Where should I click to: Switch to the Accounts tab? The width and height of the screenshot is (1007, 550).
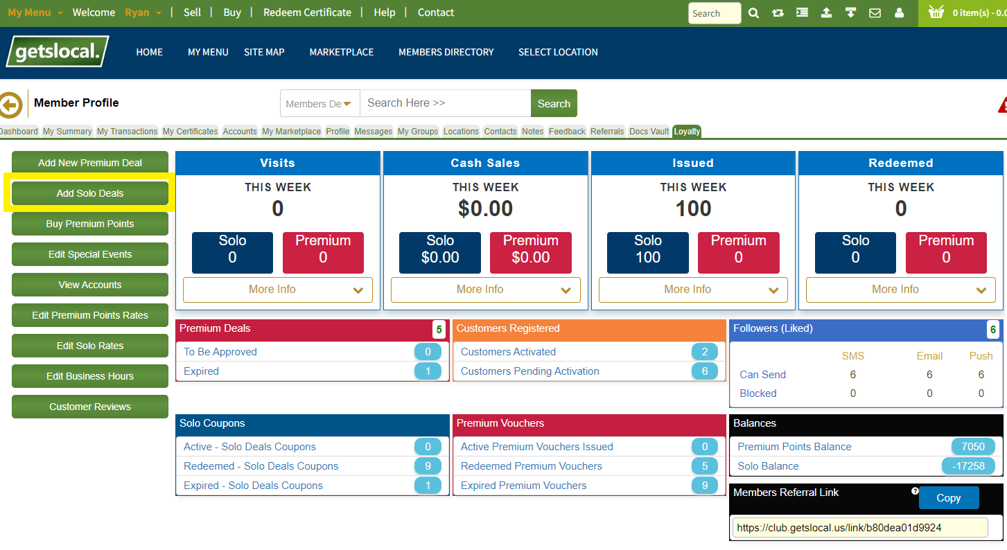pyautogui.click(x=240, y=132)
